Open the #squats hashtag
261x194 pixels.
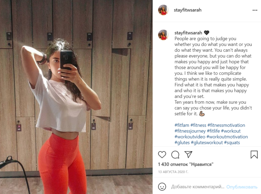click(x=232, y=142)
